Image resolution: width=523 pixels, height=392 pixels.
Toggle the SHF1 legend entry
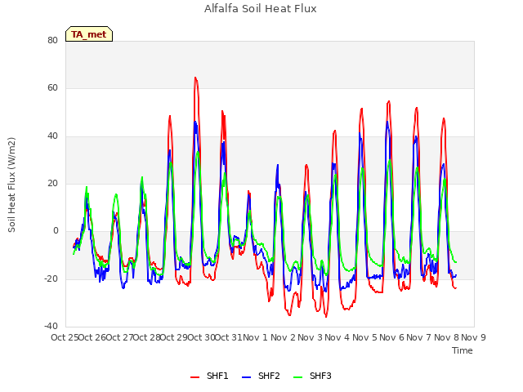[209, 376]
